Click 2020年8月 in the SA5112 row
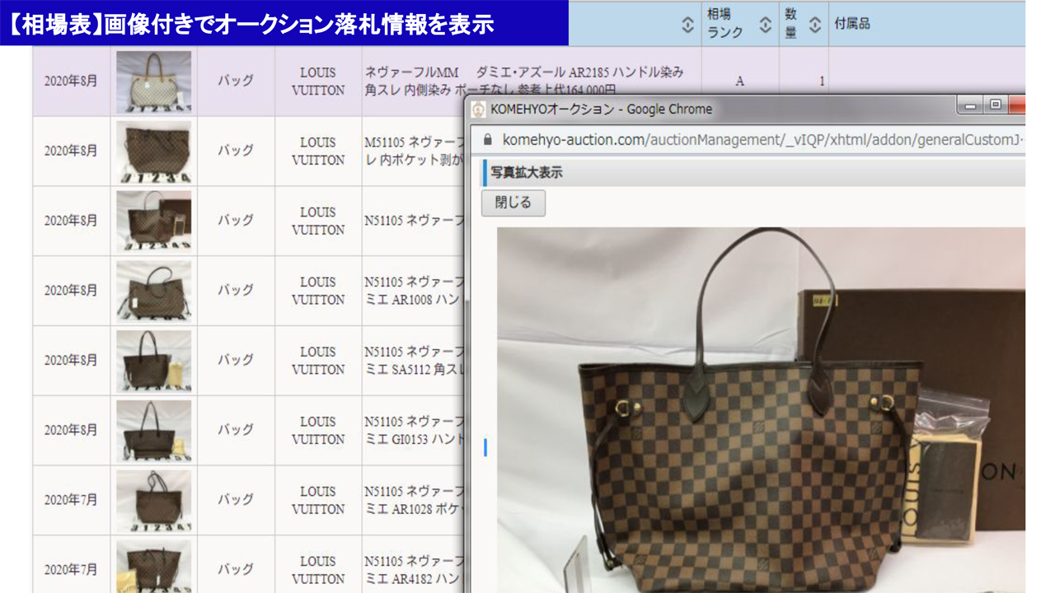 pyautogui.click(x=71, y=361)
